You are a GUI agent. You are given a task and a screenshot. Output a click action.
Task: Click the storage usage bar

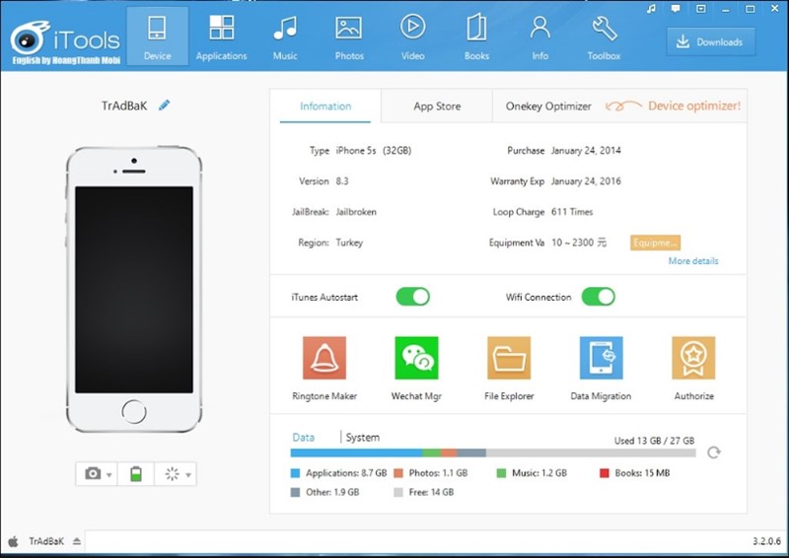click(493, 453)
